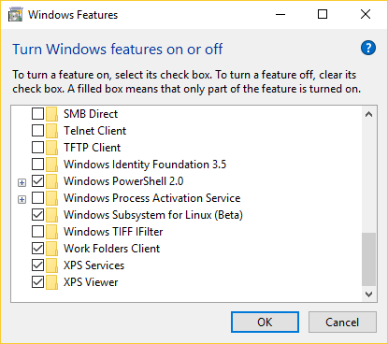
Task: Click the folder icon beside XPS Viewer
Action: 51,282
